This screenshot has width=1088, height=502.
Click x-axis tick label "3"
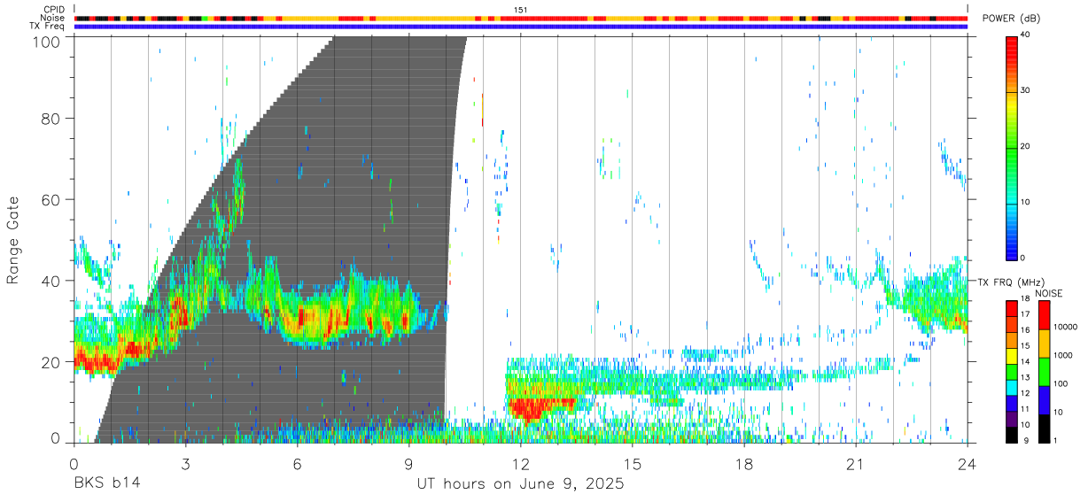click(x=185, y=463)
